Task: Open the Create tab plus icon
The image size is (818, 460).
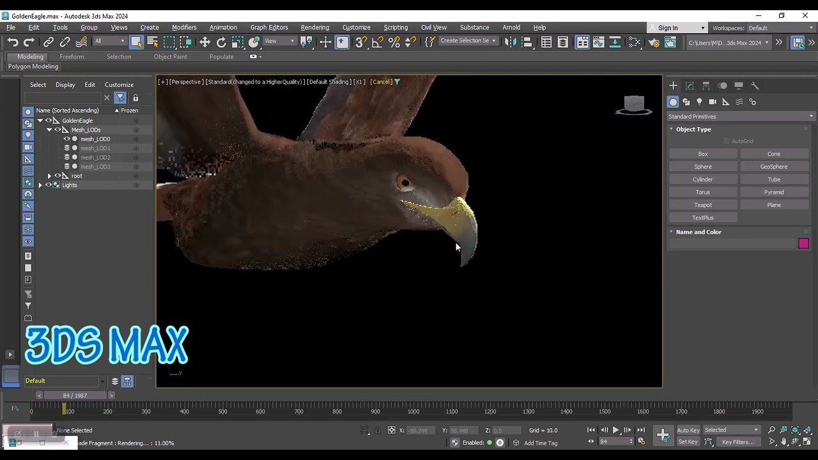Action: pos(673,86)
